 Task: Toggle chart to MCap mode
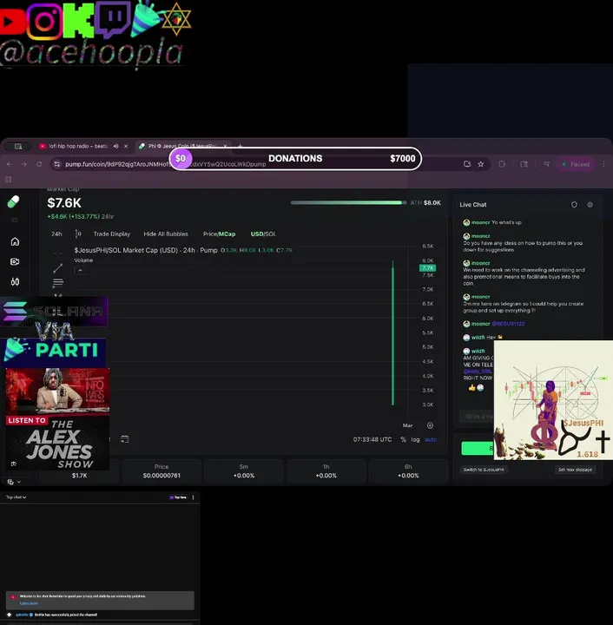point(227,234)
